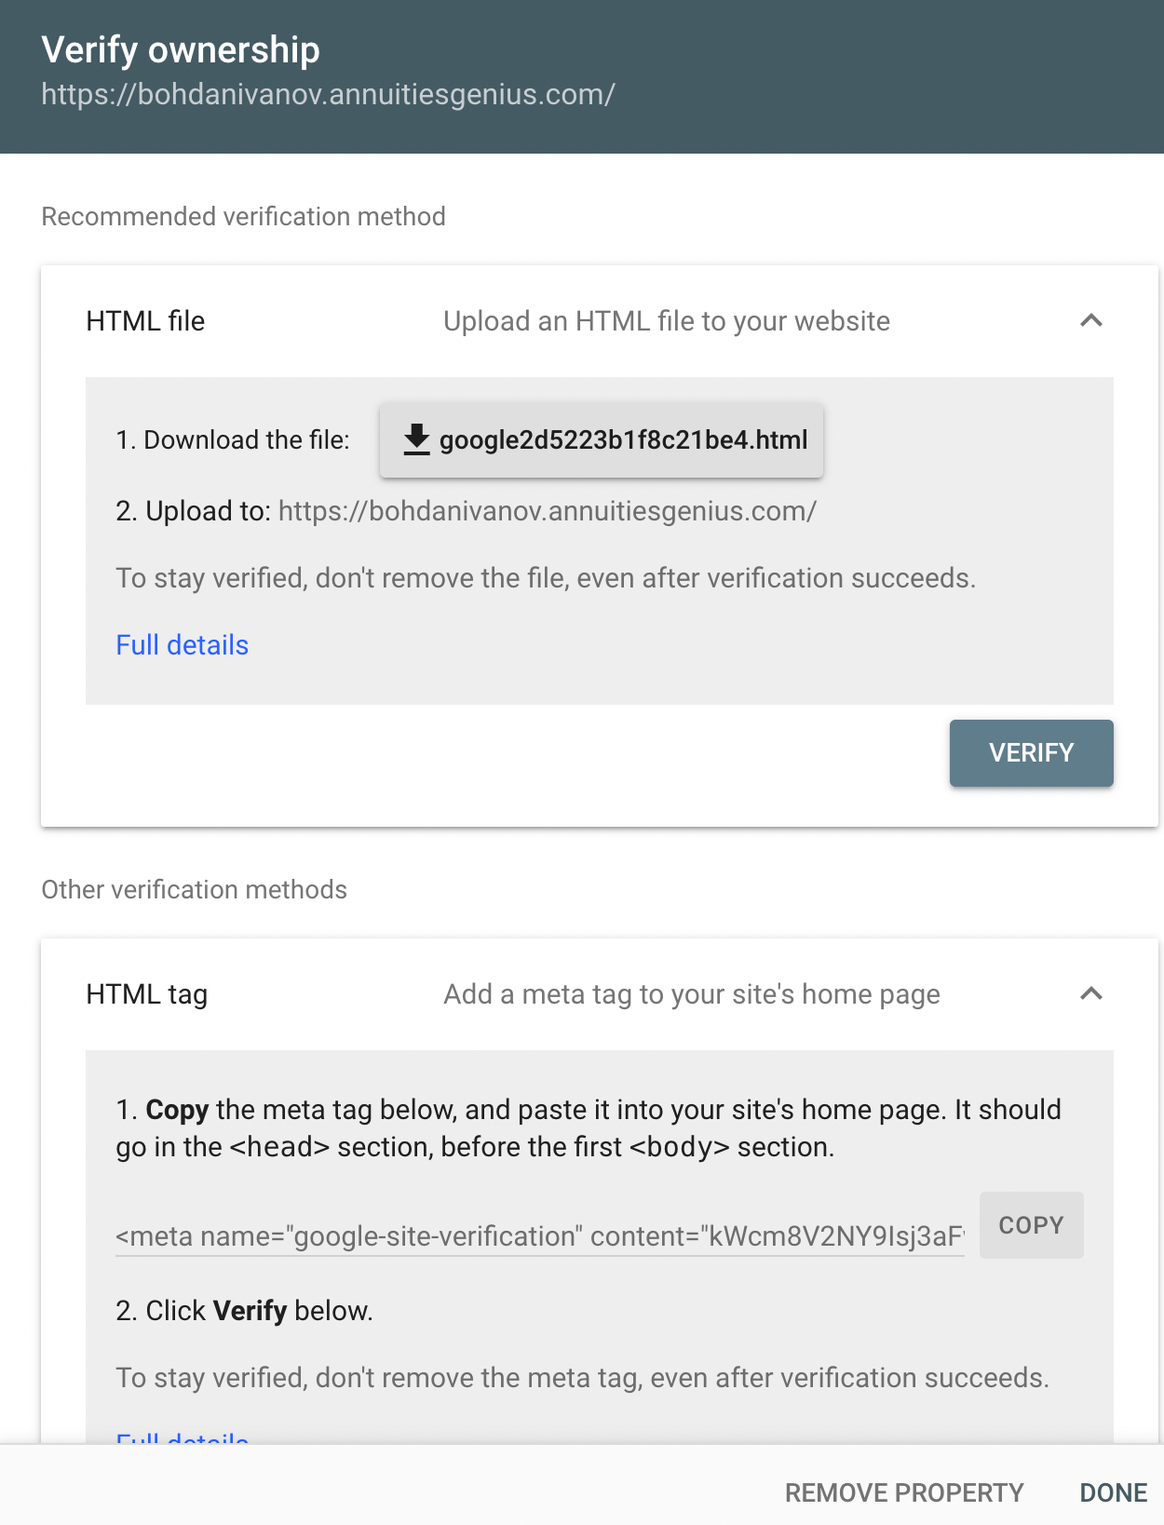Click the property URL in the header

328,94
